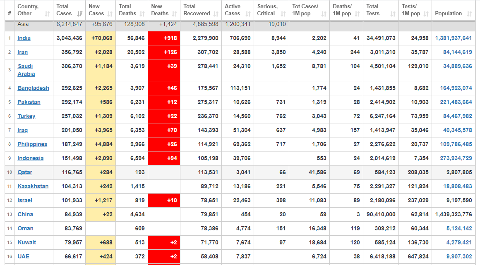Click Oman population 5,124,142 link

point(459,229)
